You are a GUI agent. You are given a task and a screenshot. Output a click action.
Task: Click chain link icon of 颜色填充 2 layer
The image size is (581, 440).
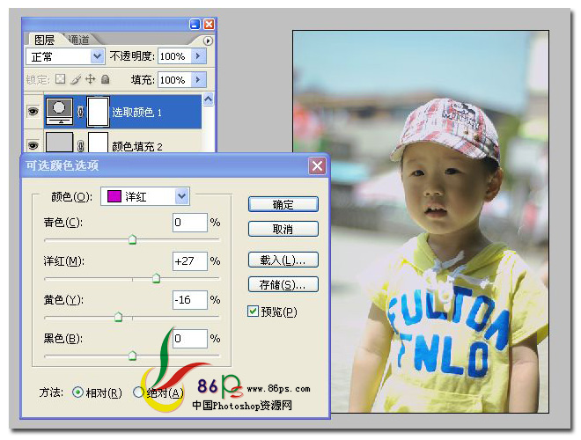point(80,146)
